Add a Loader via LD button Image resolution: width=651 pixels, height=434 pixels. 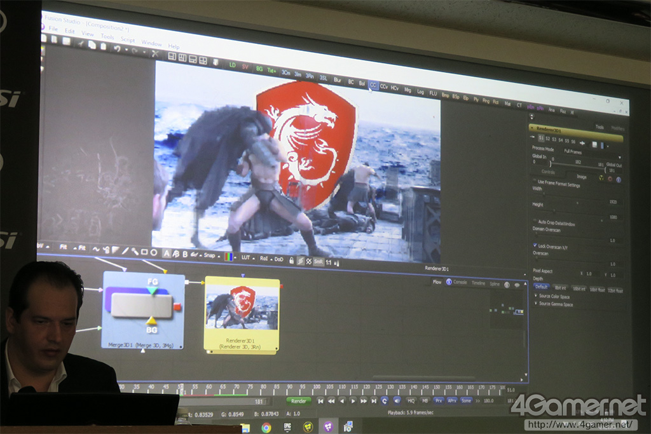coord(233,65)
